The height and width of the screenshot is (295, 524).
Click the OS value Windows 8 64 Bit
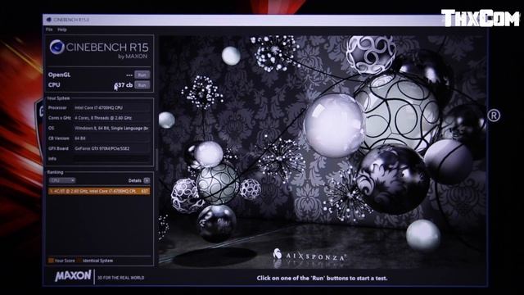pos(111,128)
